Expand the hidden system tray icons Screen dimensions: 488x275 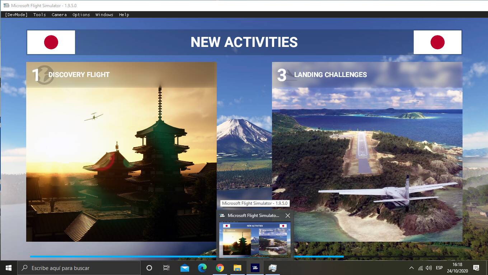(411, 268)
